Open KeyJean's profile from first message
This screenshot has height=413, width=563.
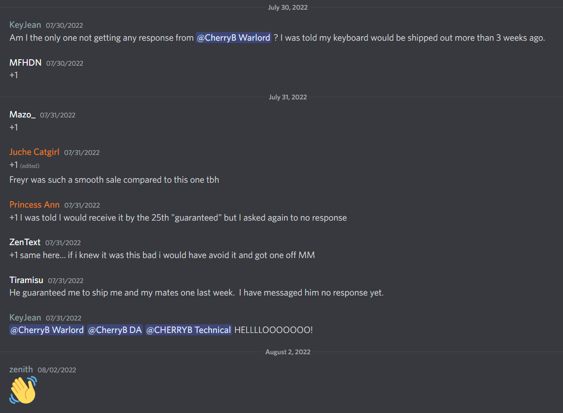coord(25,25)
